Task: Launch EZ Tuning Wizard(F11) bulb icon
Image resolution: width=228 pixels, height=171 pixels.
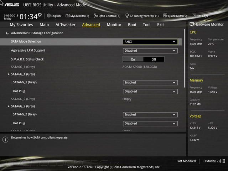Action: [x=127, y=16]
